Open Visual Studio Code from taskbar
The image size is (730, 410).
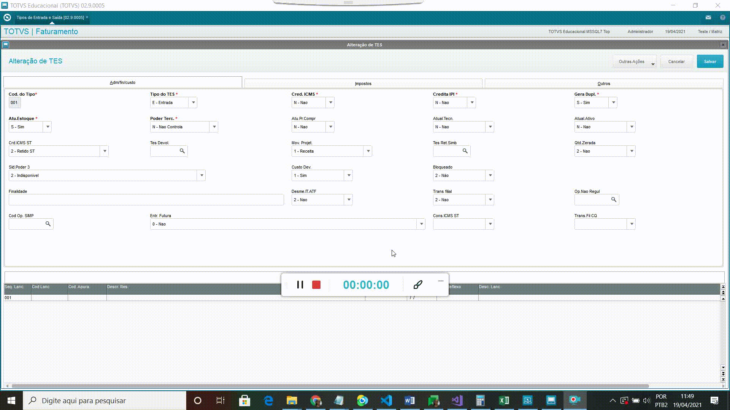pyautogui.click(x=386, y=401)
